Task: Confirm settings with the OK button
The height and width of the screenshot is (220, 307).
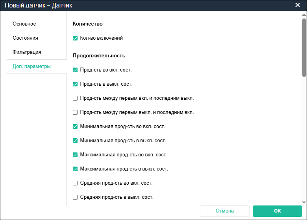Action: (x=277, y=211)
